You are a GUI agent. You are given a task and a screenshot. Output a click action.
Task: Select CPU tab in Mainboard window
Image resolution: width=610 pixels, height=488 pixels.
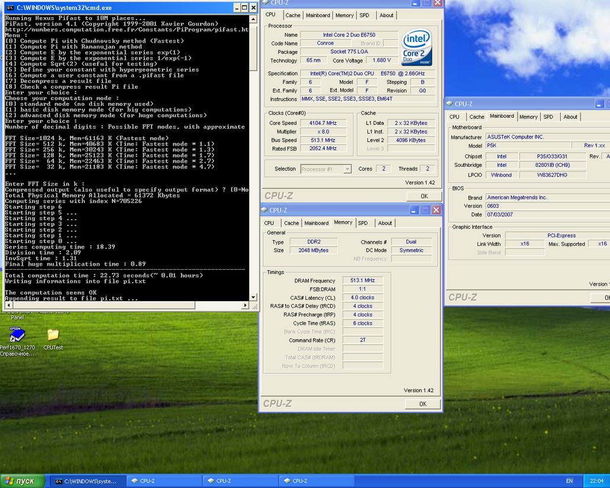pyautogui.click(x=454, y=117)
